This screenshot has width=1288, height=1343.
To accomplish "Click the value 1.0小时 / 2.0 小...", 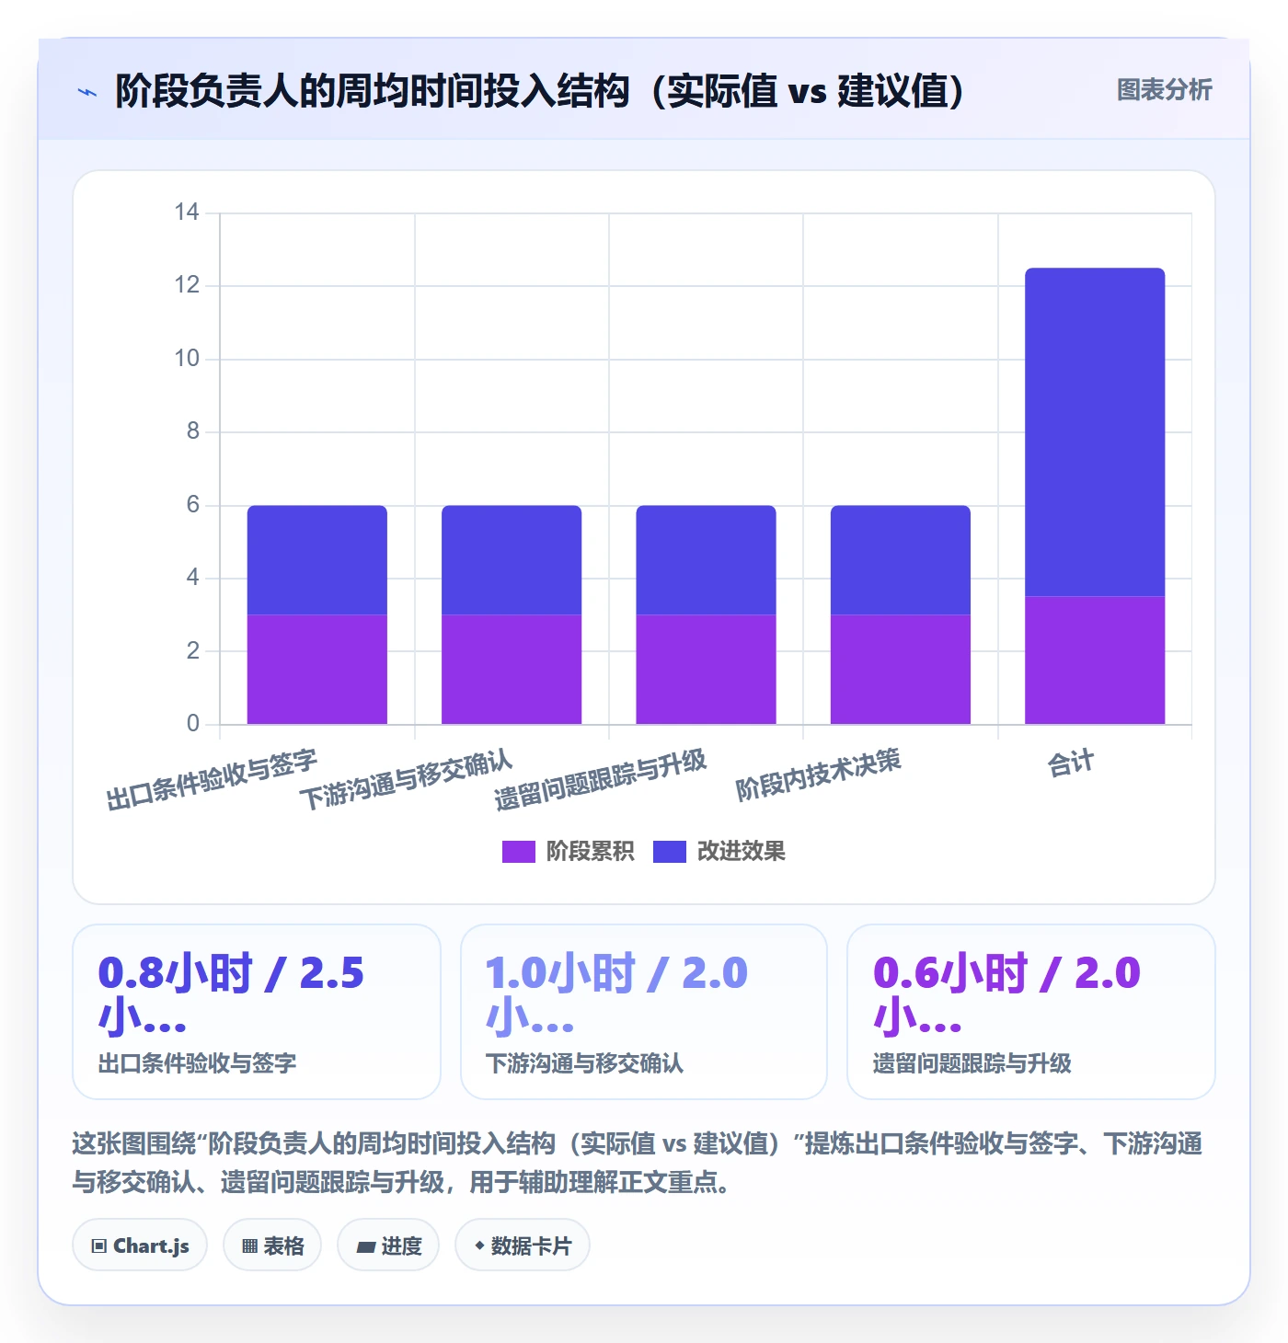I will [x=616, y=994].
